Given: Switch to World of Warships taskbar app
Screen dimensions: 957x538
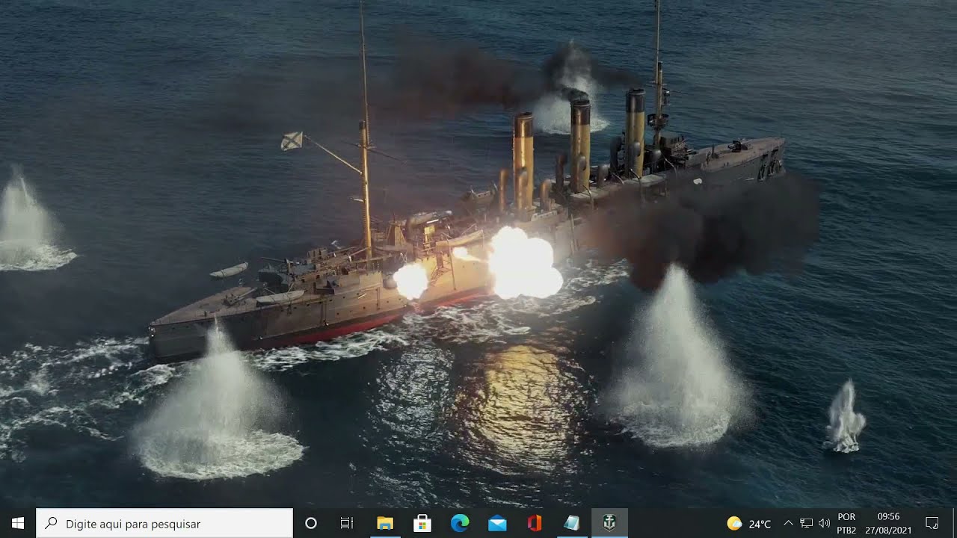Looking at the screenshot, I should click(x=609, y=523).
